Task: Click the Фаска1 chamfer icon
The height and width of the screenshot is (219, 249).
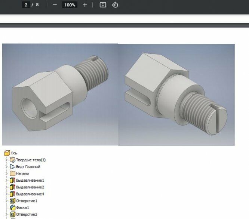Action: (x=12, y=207)
